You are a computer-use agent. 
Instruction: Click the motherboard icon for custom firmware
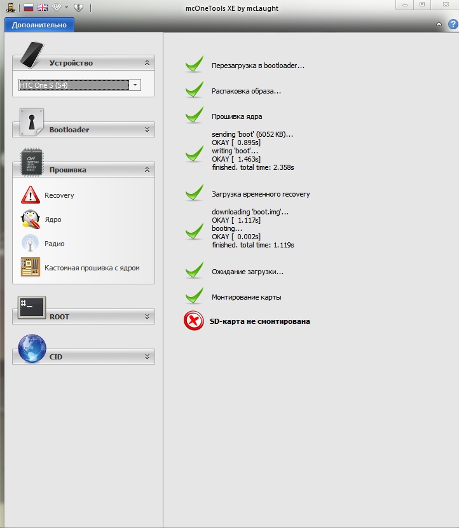tap(31, 267)
